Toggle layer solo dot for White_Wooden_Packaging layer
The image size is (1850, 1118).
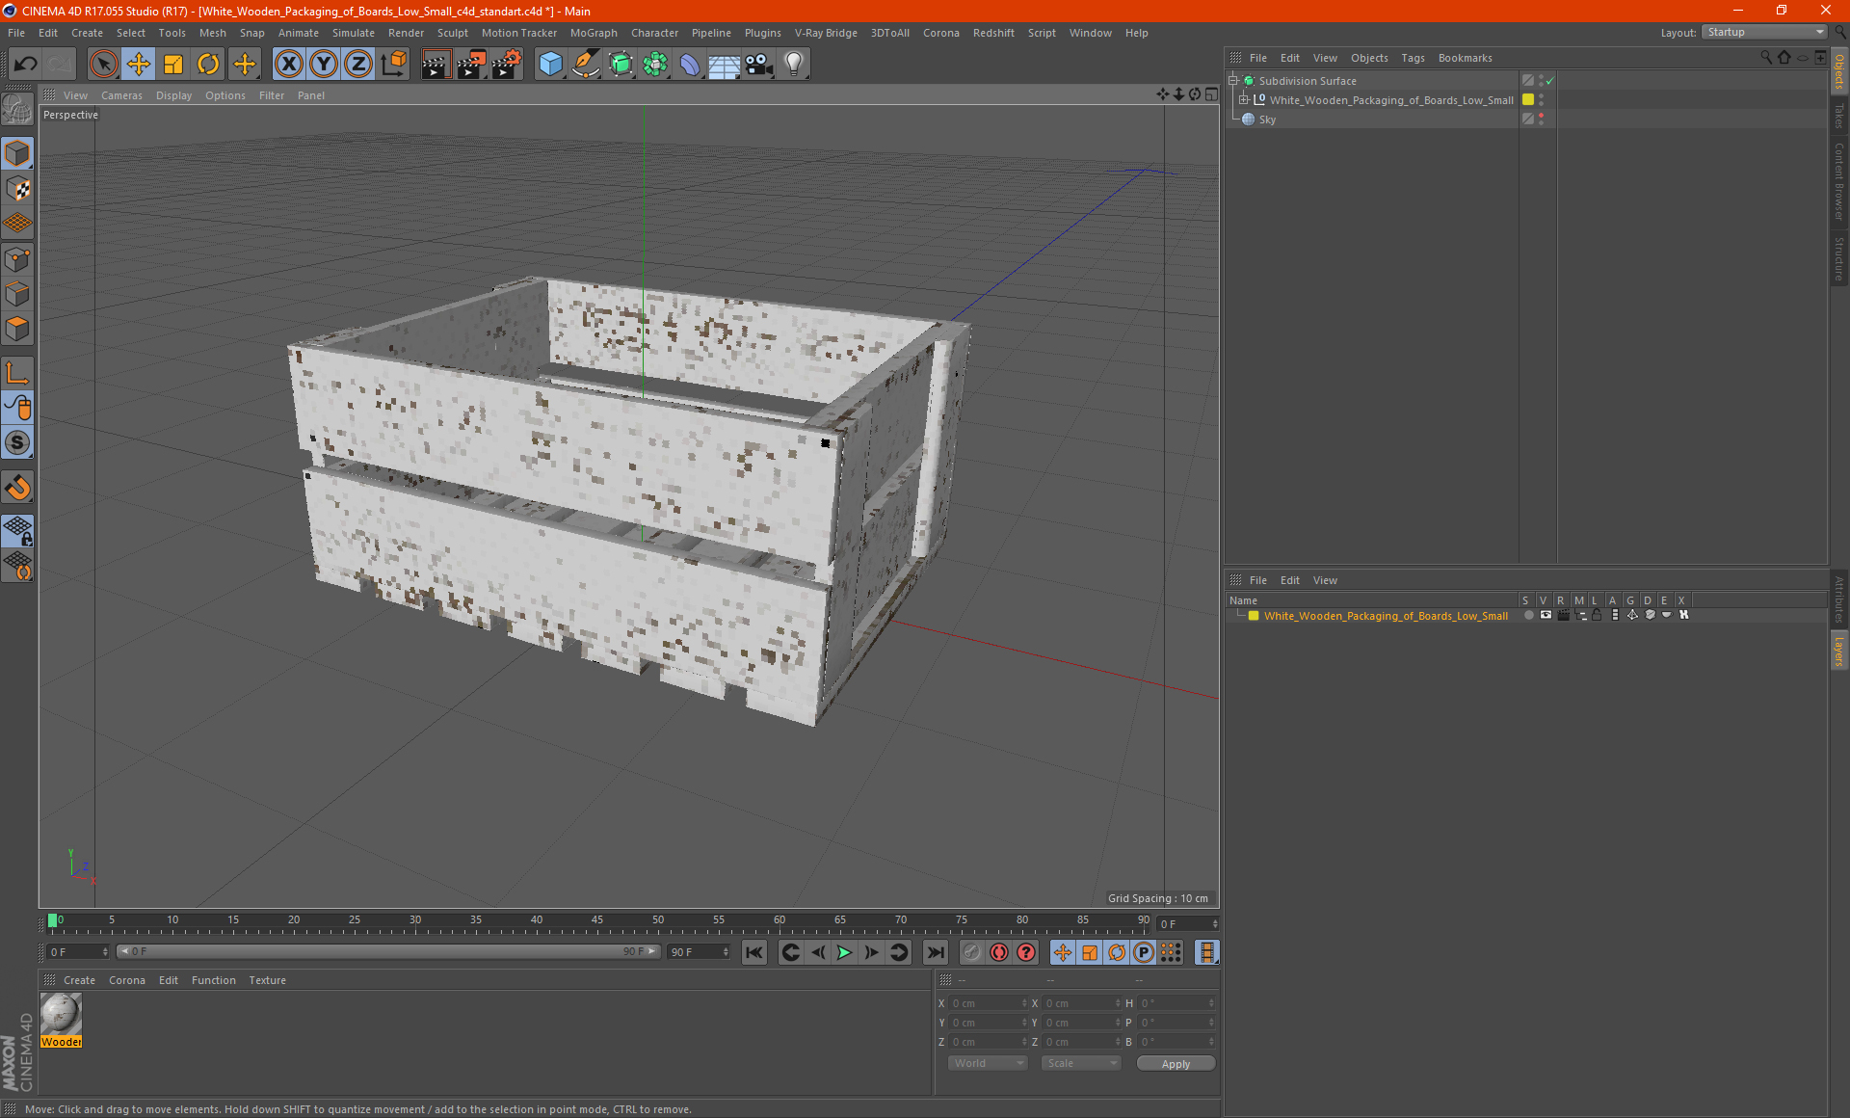1528,615
